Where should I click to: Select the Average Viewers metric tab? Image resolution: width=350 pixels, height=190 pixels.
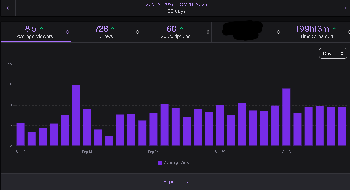(36, 32)
